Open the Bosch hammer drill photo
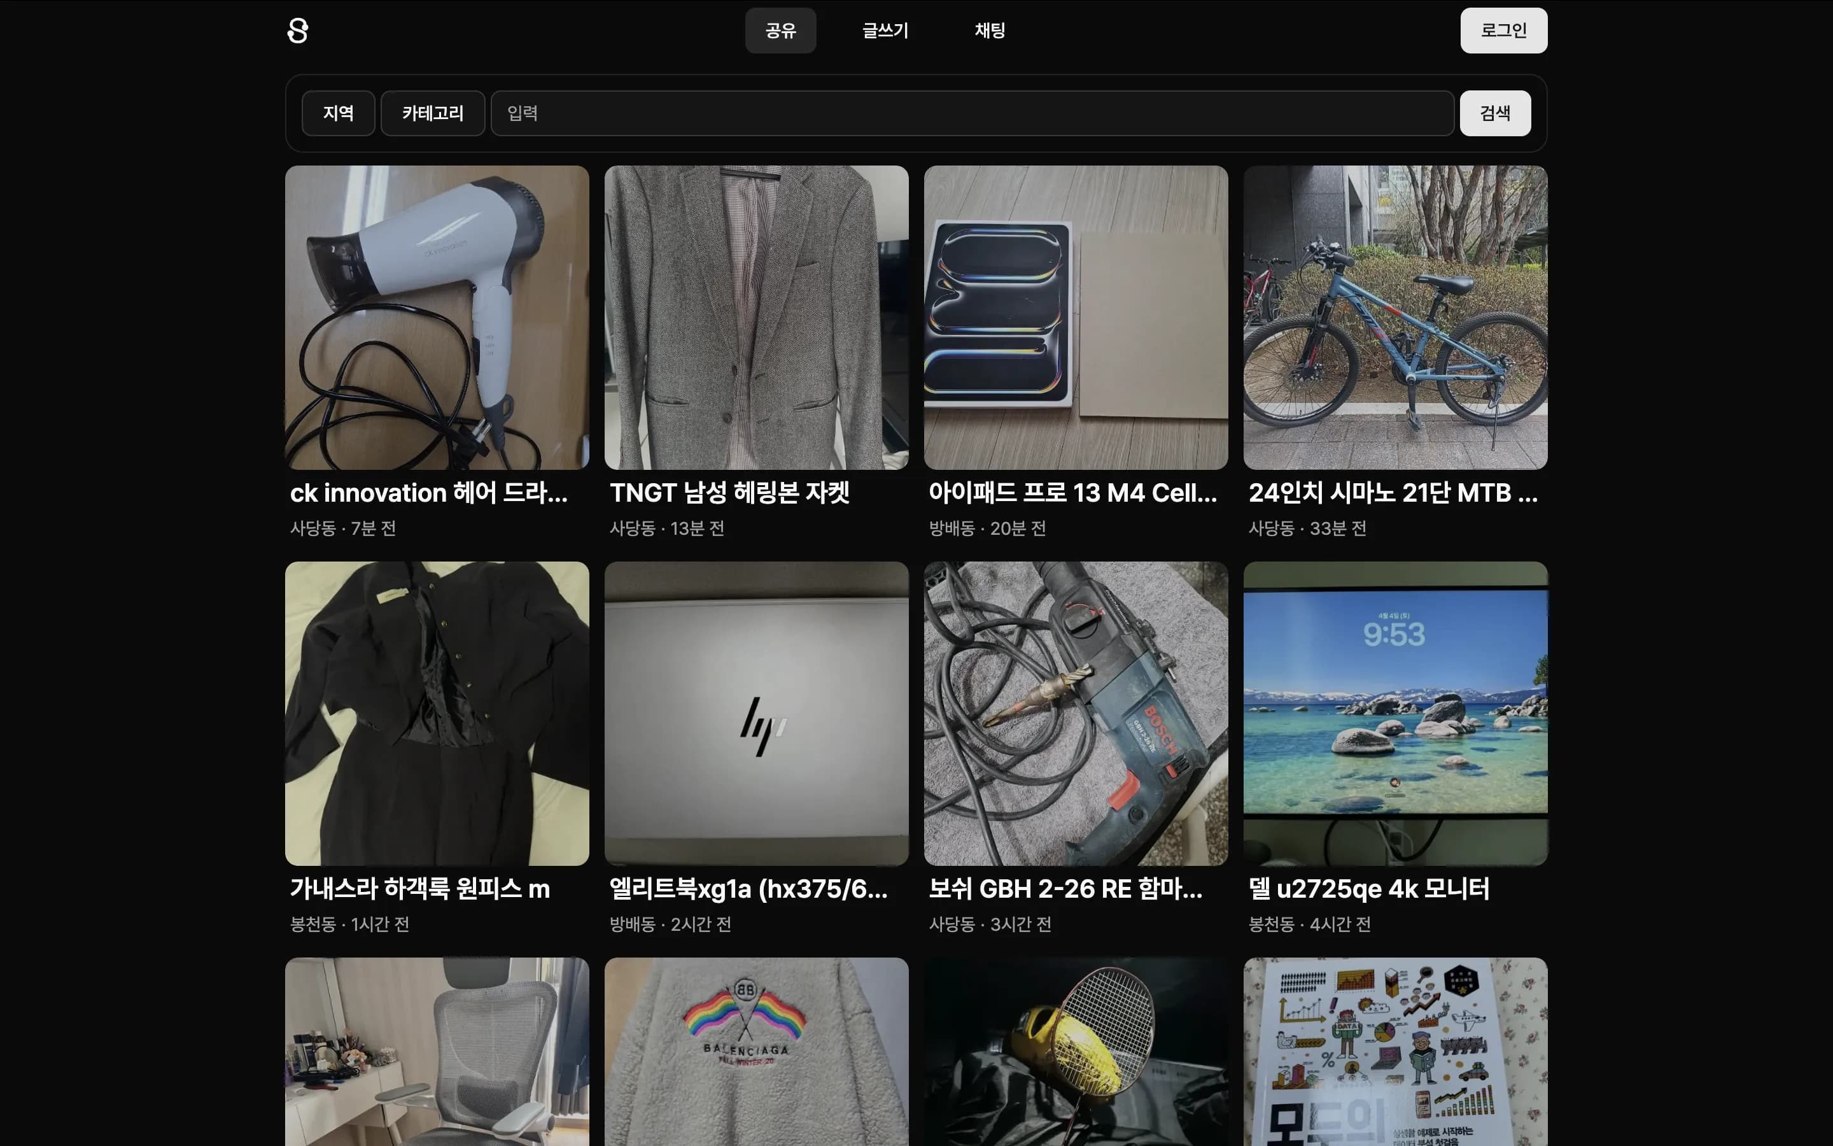The width and height of the screenshot is (1833, 1146). point(1076,713)
